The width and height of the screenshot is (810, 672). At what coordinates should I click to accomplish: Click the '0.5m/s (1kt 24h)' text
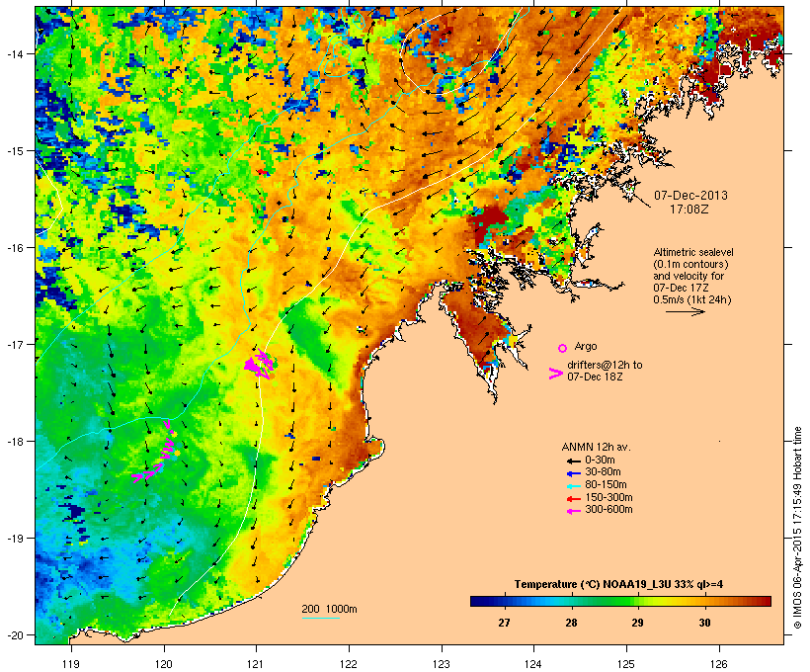692,299
